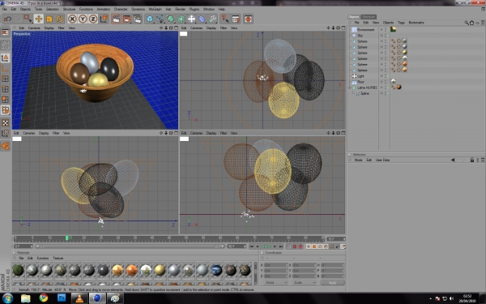486x304 pixels.
Task: Toggle the Light enable checkmark
Action: click(388, 76)
